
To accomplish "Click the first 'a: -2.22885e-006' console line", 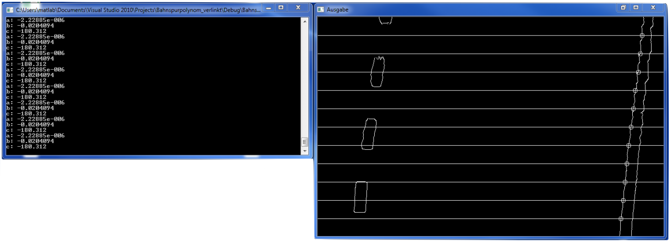I will point(35,20).
